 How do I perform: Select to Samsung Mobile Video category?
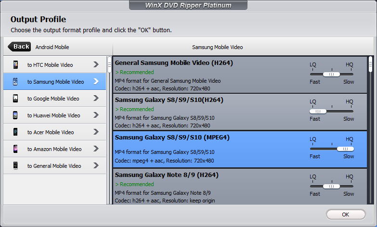(x=54, y=81)
